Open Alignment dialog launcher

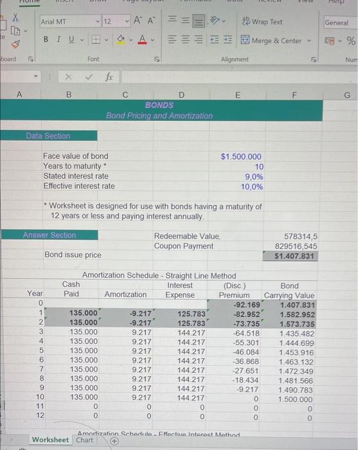314,59
